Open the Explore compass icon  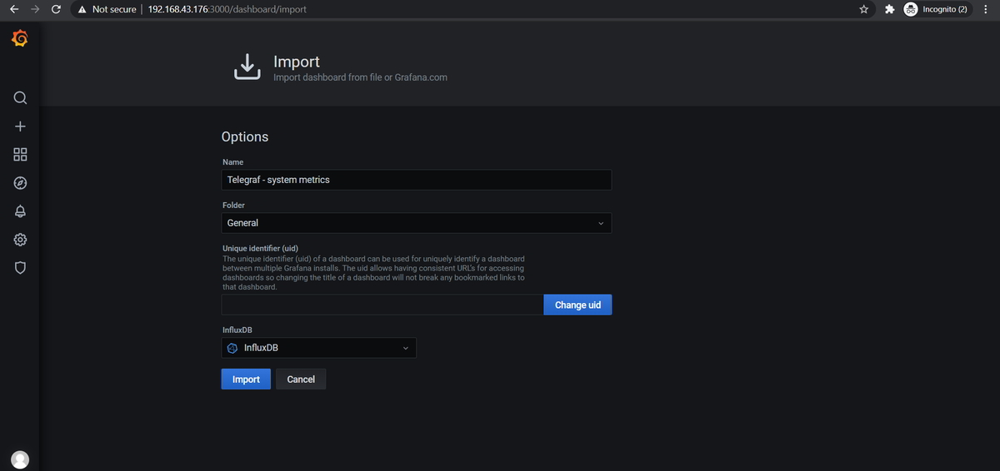pyautogui.click(x=20, y=183)
